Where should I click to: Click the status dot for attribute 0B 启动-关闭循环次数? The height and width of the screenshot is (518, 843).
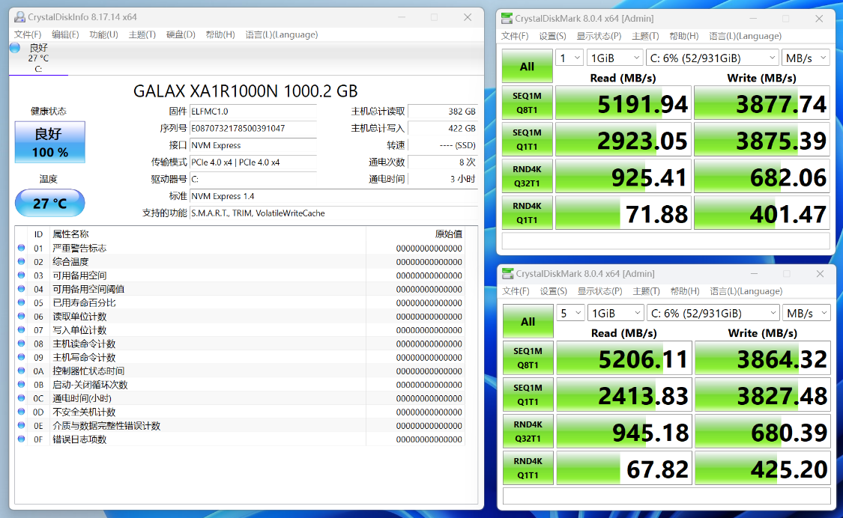(22, 384)
